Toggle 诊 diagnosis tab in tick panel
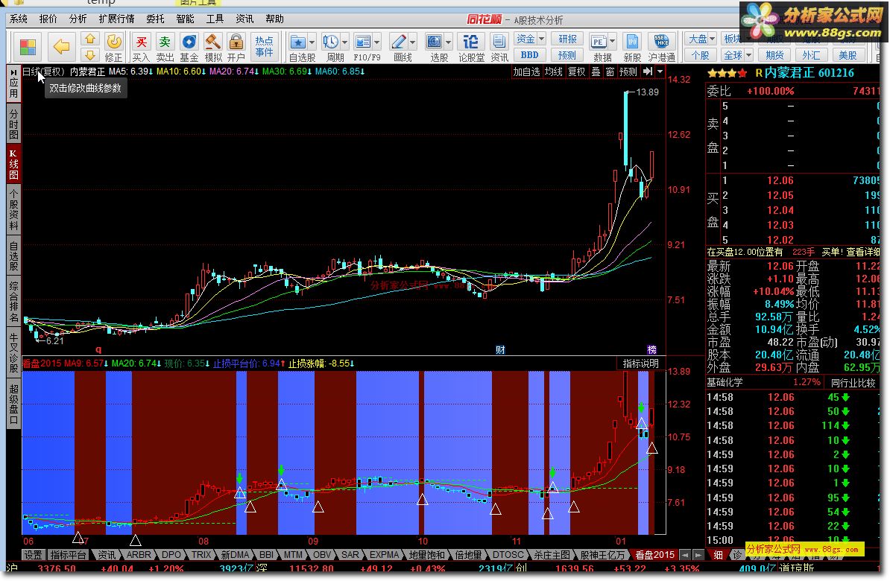The image size is (890, 581). point(736,554)
